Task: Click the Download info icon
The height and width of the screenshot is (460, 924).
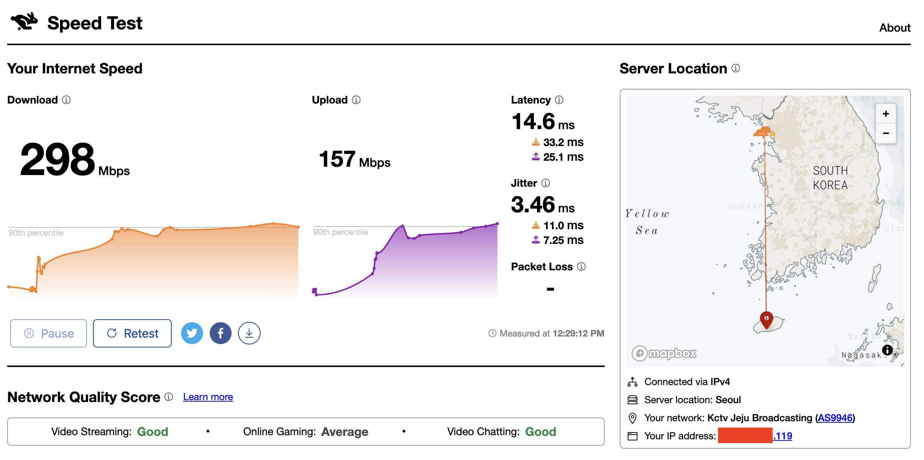Action: 66,100
